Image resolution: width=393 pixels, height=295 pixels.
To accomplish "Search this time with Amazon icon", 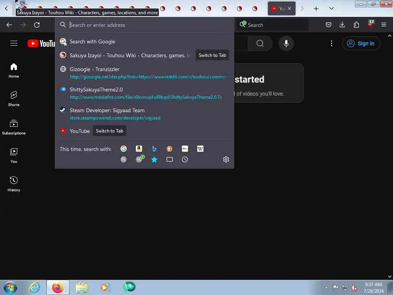I will pos(139,149).
